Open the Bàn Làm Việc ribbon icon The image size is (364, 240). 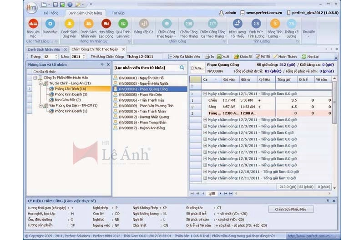coord(33,27)
